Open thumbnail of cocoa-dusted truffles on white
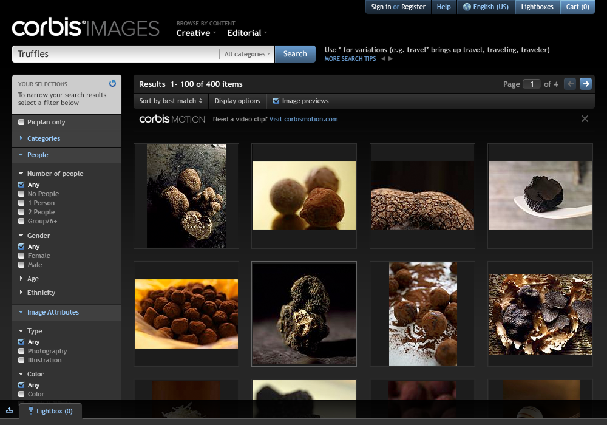 point(422,314)
